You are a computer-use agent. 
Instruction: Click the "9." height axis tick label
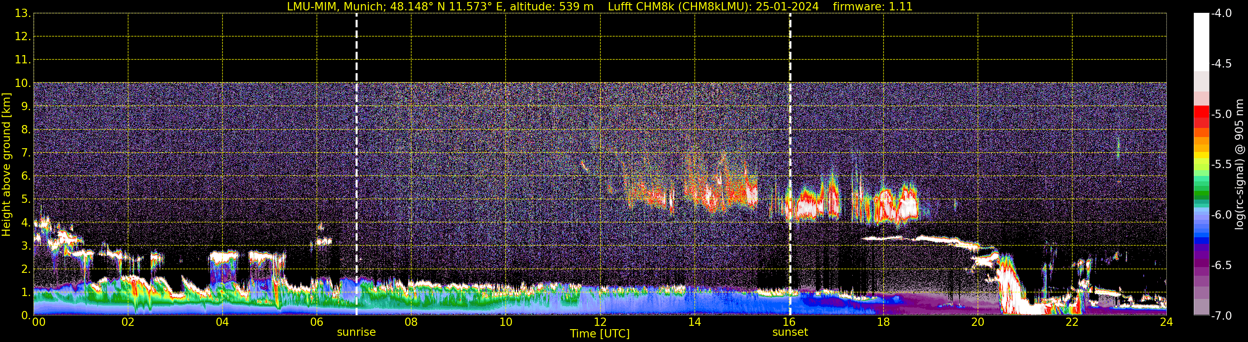click(x=26, y=106)
